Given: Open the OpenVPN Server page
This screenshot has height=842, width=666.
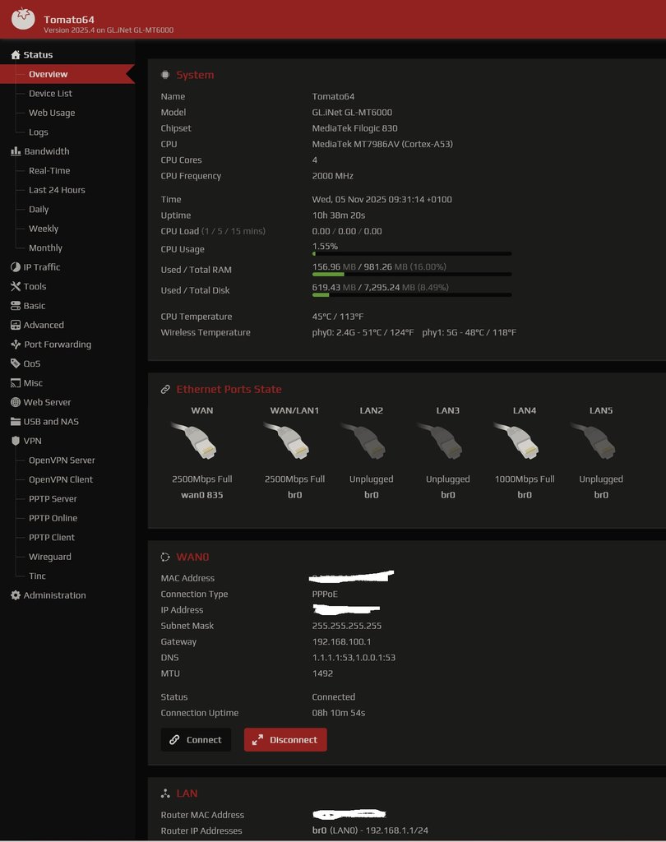Looking at the screenshot, I should tap(62, 460).
